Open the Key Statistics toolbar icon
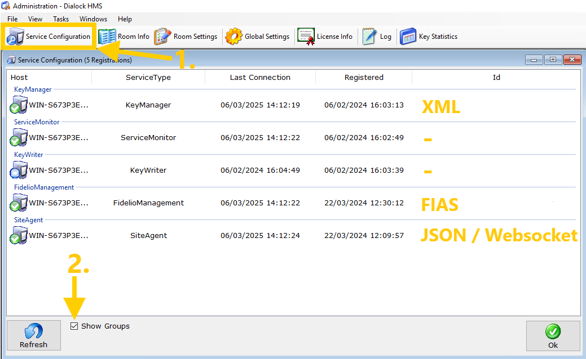Viewport: 586px width, 359px height. point(408,37)
